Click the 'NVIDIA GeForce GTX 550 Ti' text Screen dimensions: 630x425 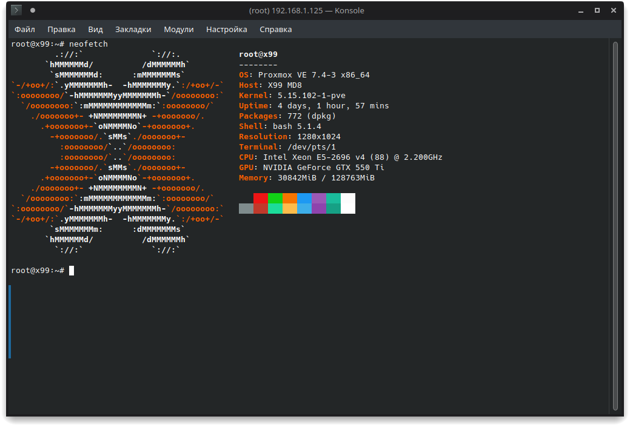pos(323,168)
